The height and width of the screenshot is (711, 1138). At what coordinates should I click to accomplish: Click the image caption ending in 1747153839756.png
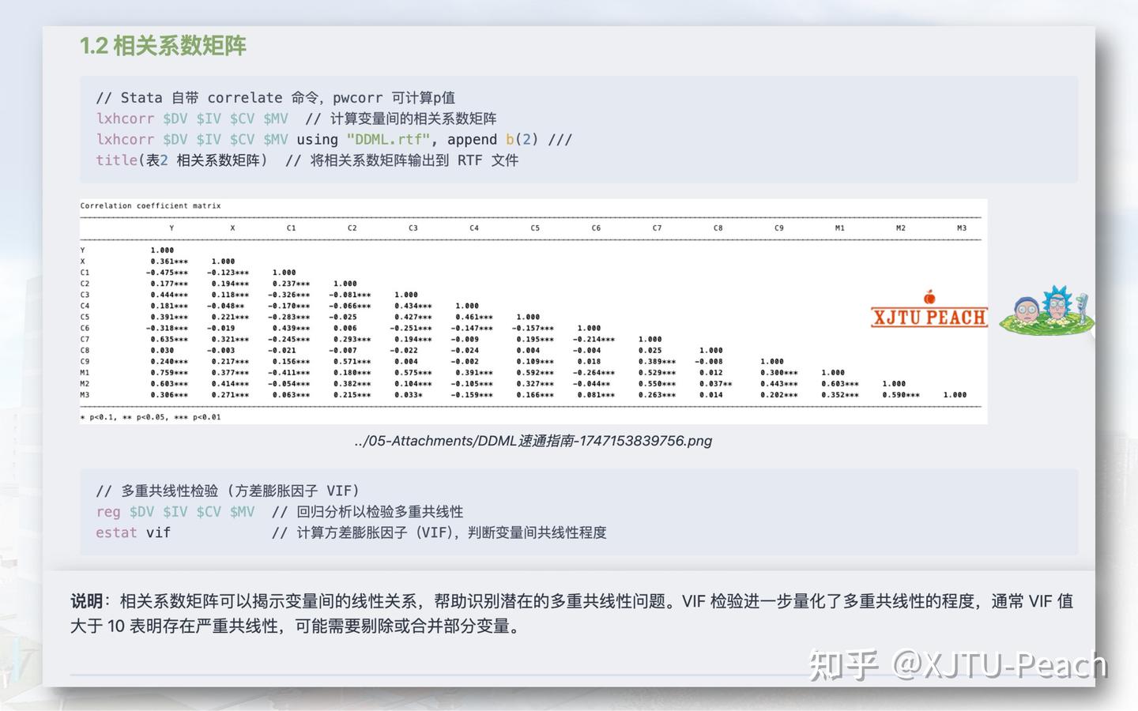[531, 441]
